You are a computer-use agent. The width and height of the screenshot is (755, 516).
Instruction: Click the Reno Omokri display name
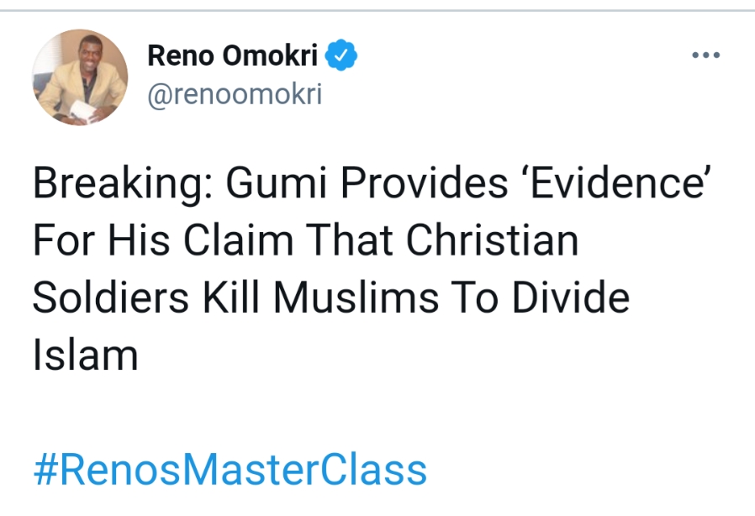click(x=233, y=55)
